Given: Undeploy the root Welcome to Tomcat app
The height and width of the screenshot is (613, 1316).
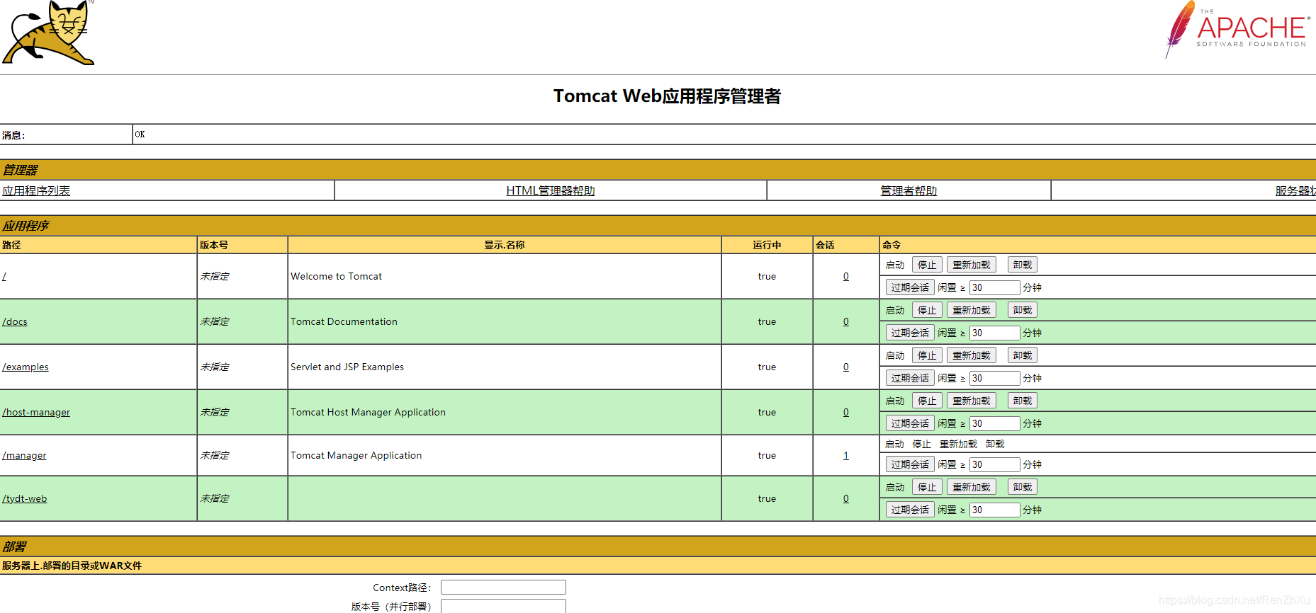Looking at the screenshot, I should coord(1022,265).
